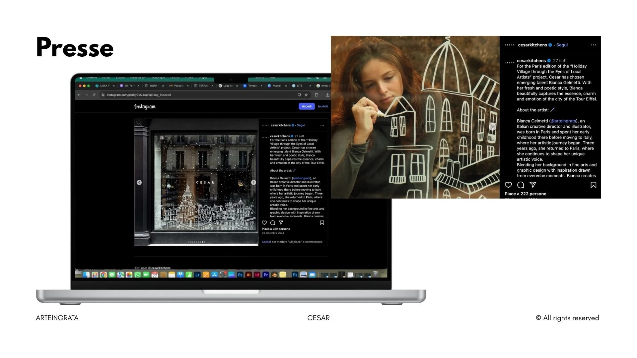Viewport: 637px width, 358px height.
Task: Open comments in the enlarged Instagram view
Action: pyautogui.click(x=521, y=185)
